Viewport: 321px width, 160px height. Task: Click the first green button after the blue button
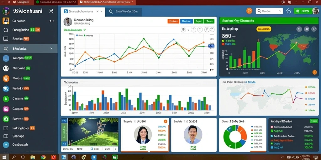[198, 21]
